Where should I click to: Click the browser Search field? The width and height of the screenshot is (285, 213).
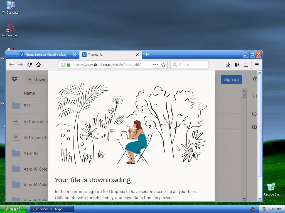(189, 65)
